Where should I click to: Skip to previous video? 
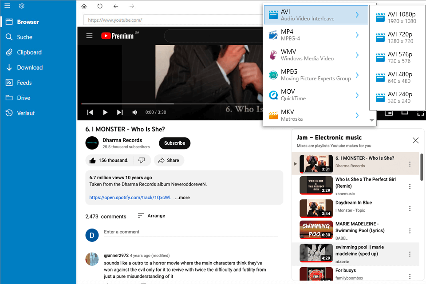click(x=90, y=112)
